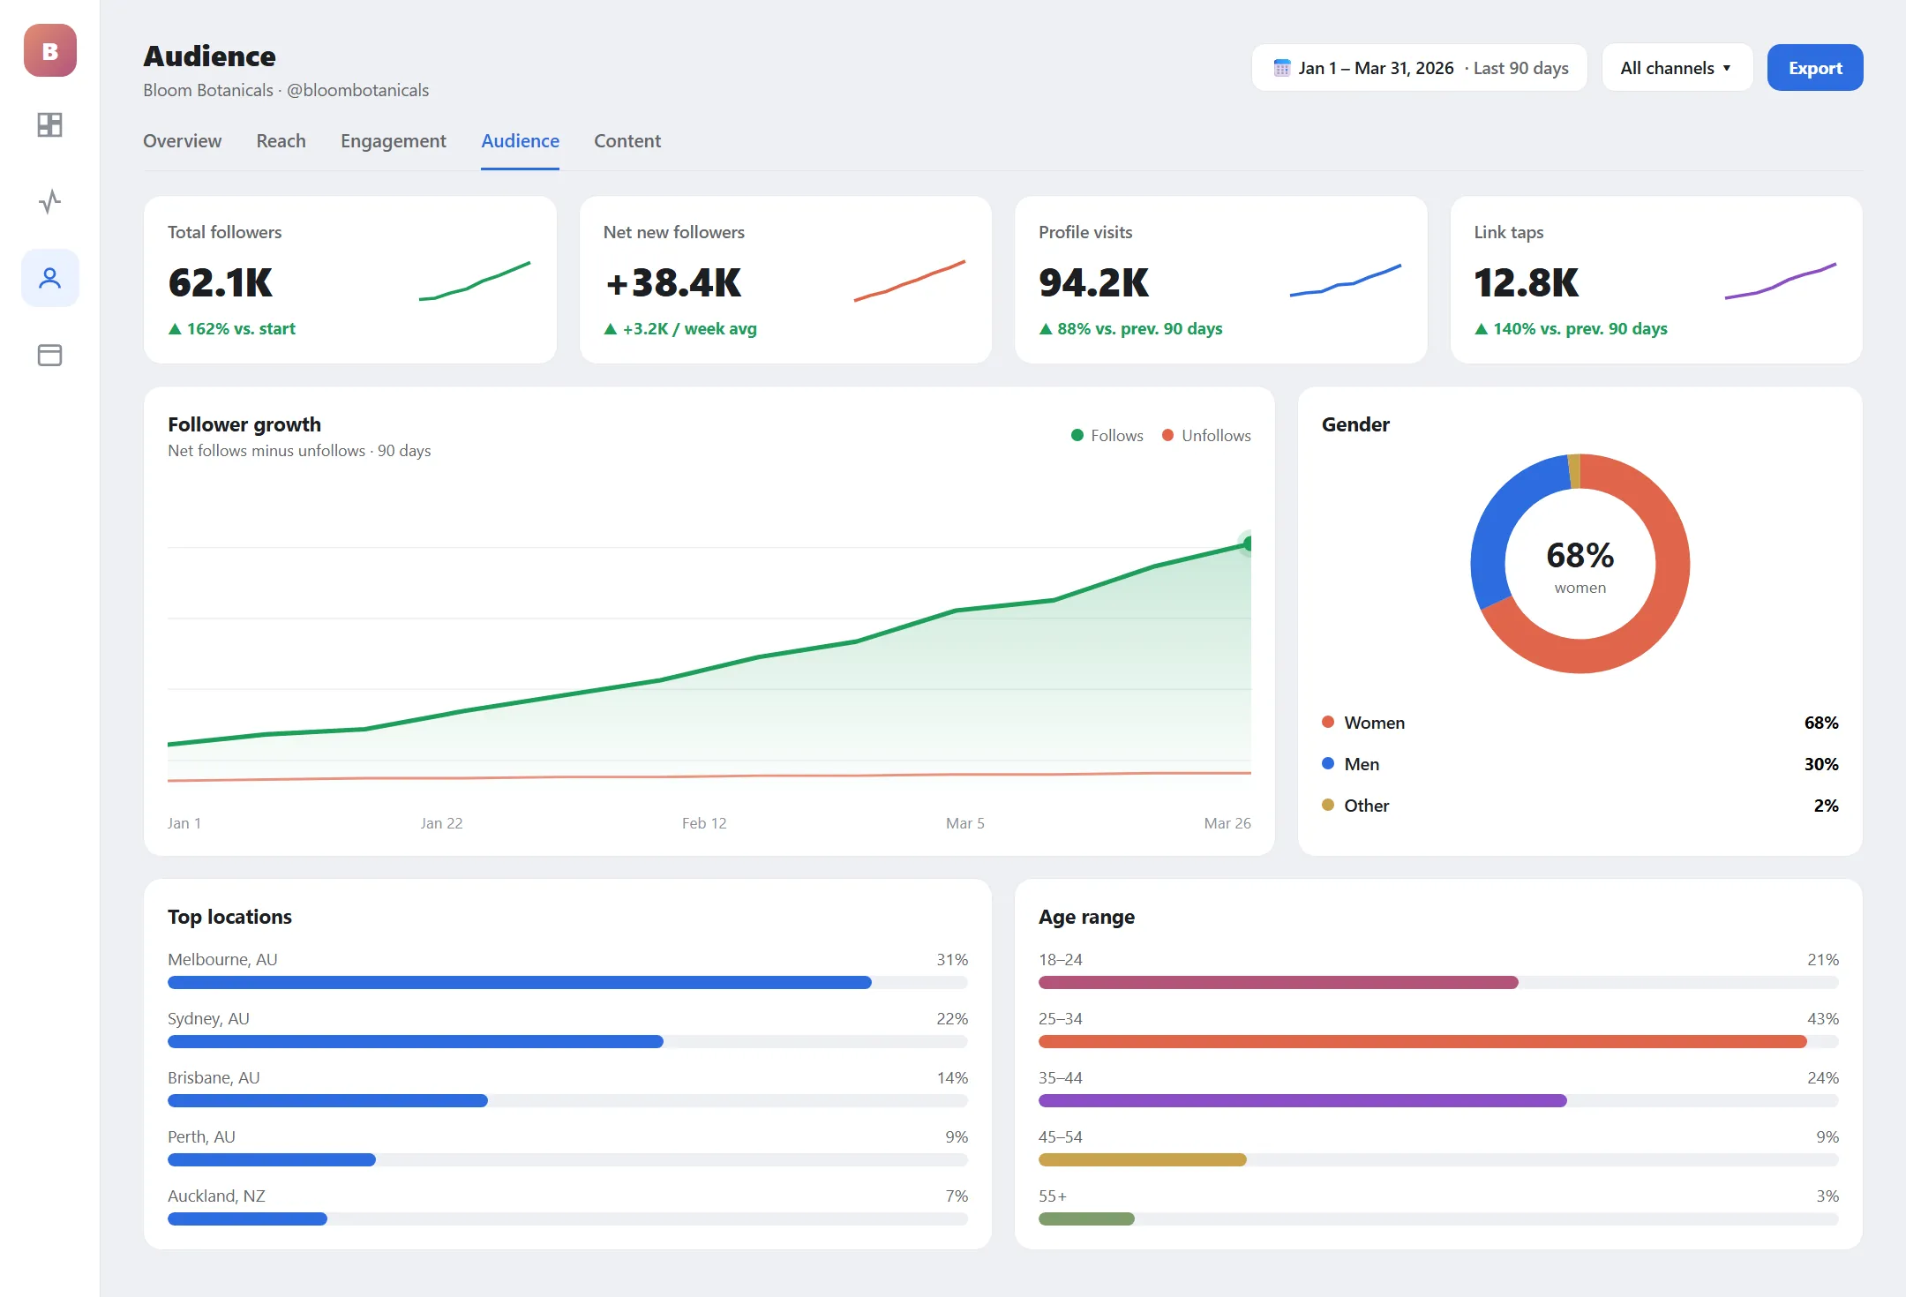1906x1297 pixels.
Task: Click the Net new followers sparkline
Action: click(910, 281)
